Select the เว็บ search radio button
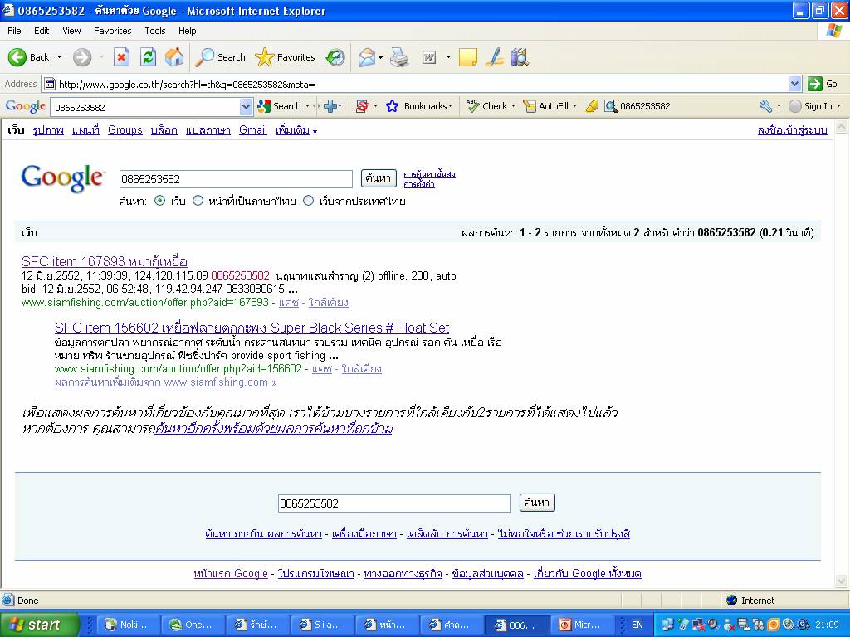 160,201
